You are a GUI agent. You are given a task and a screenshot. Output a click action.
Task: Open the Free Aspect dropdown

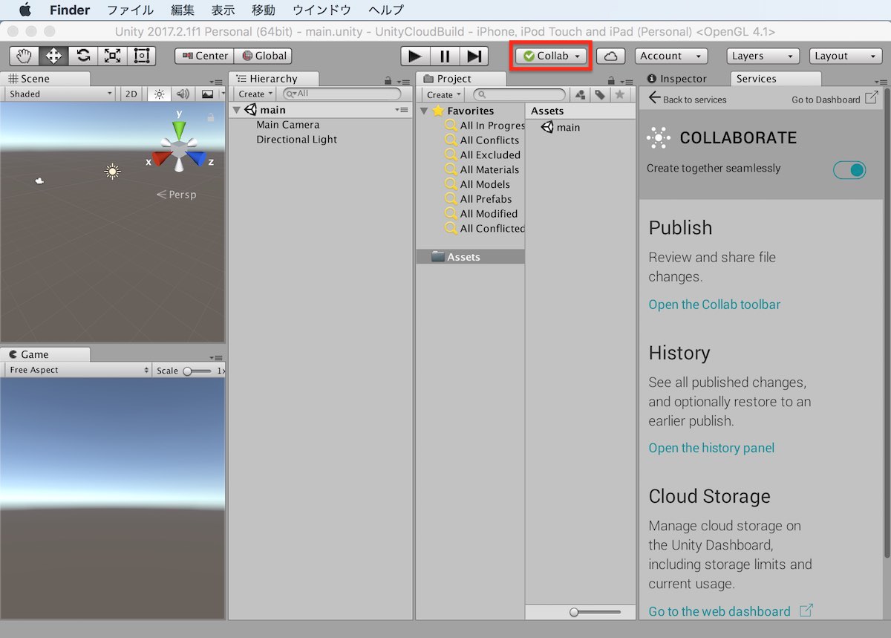pyautogui.click(x=78, y=370)
